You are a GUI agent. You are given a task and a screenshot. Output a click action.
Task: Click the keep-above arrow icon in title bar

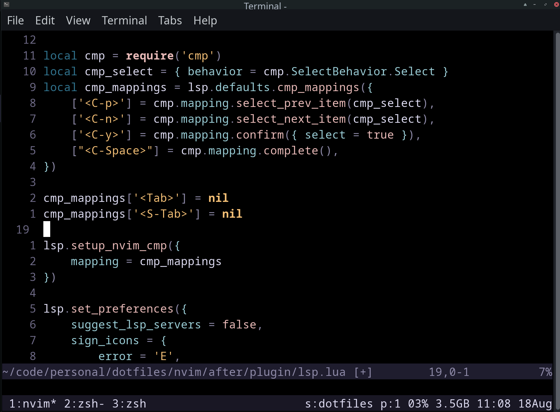pyautogui.click(x=525, y=4)
